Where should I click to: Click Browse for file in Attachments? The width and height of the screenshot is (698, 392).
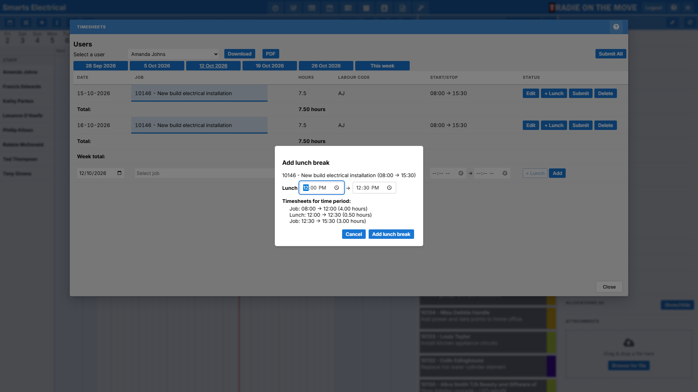click(x=629, y=366)
